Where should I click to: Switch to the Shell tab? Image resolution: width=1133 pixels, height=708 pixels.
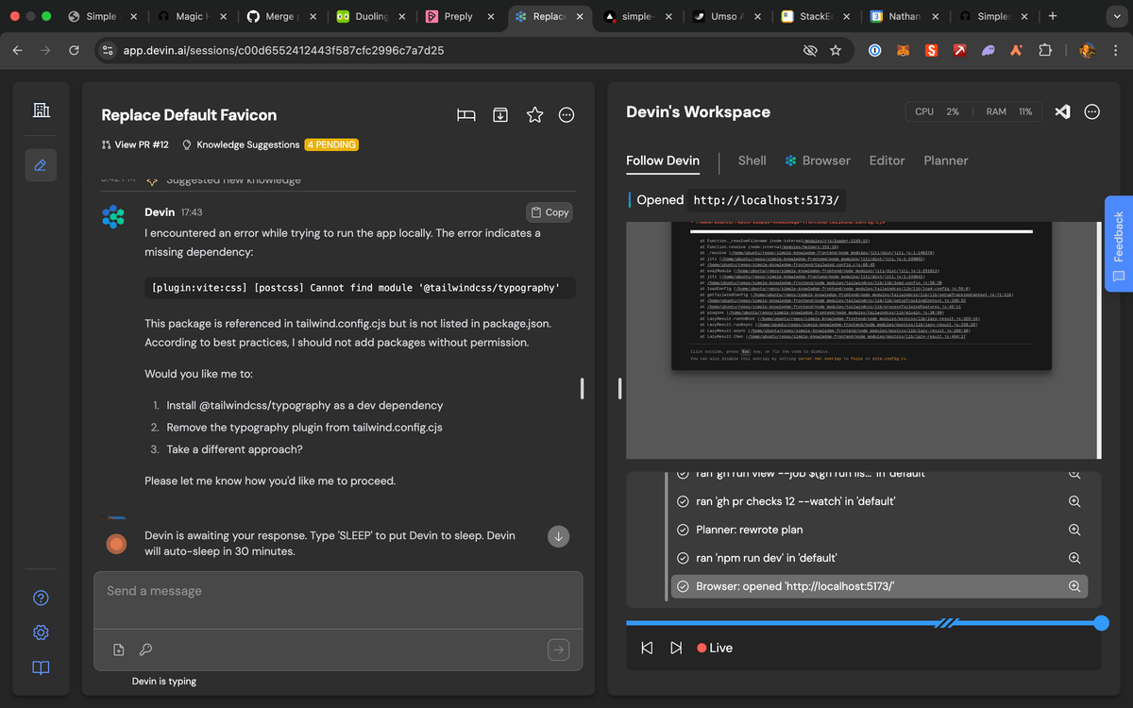752,160
